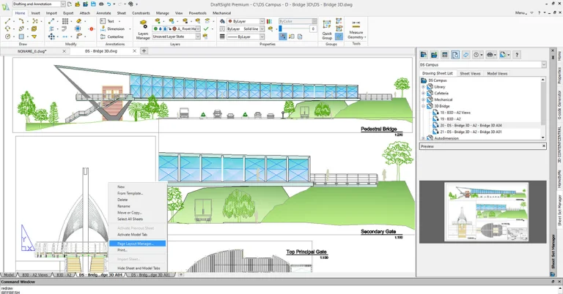
Task: Open the Unsaved Layer State dropdown
Action: (x=198, y=37)
